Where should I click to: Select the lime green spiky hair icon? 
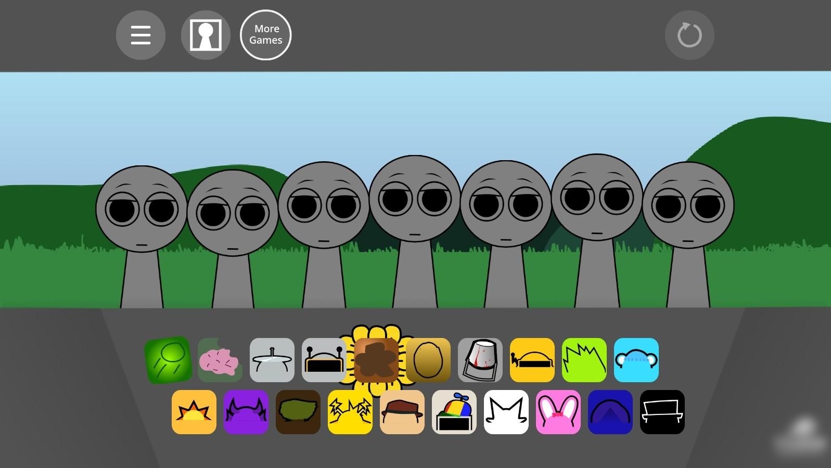click(584, 360)
